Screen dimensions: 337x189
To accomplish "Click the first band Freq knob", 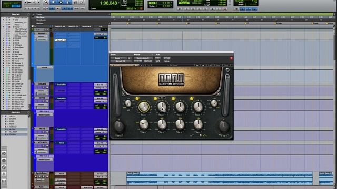I will (144, 124).
